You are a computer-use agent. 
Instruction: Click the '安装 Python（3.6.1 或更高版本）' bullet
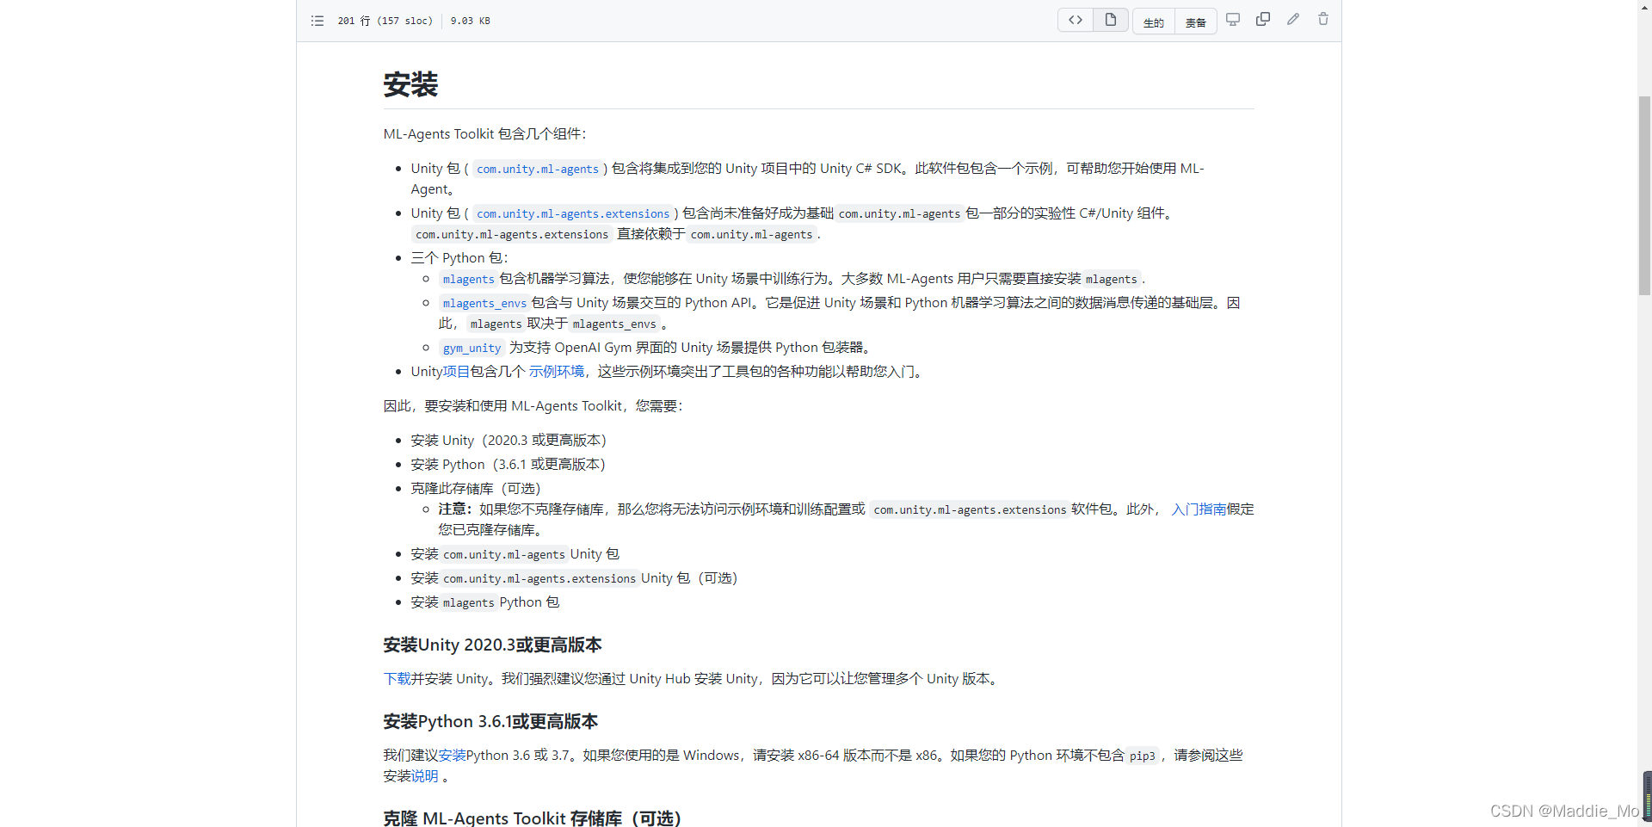(x=509, y=465)
